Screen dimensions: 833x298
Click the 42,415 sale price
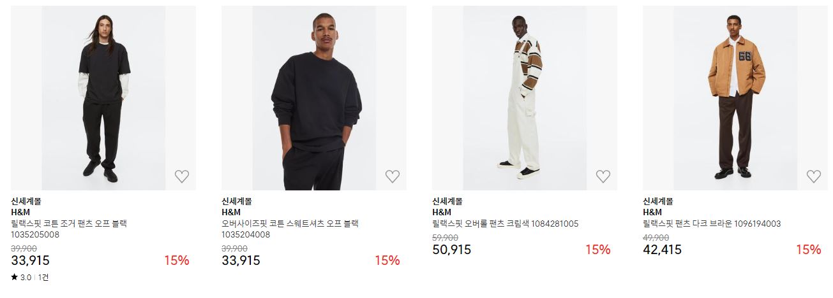point(662,250)
